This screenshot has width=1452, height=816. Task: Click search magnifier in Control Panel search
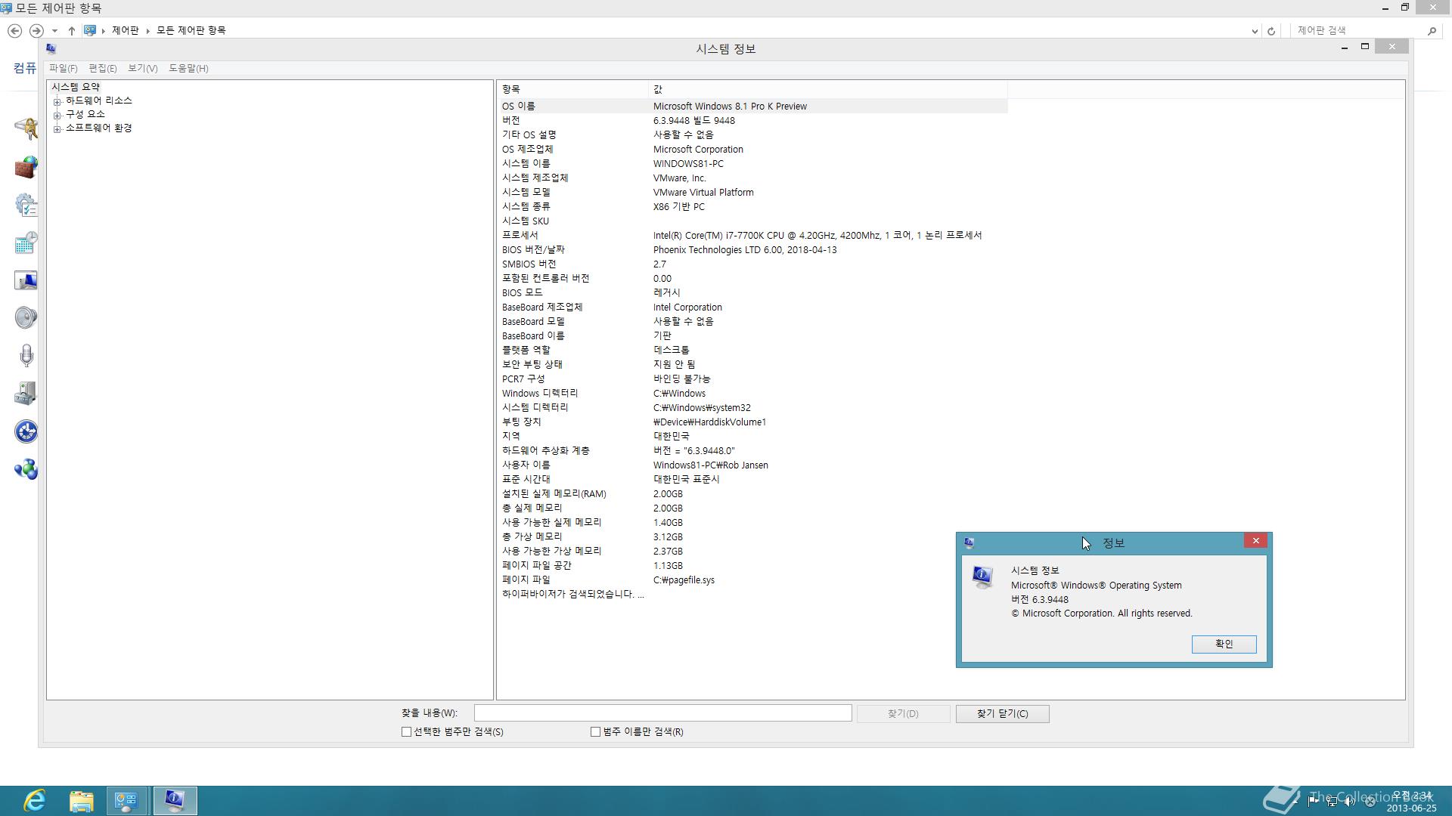[1432, 31]
